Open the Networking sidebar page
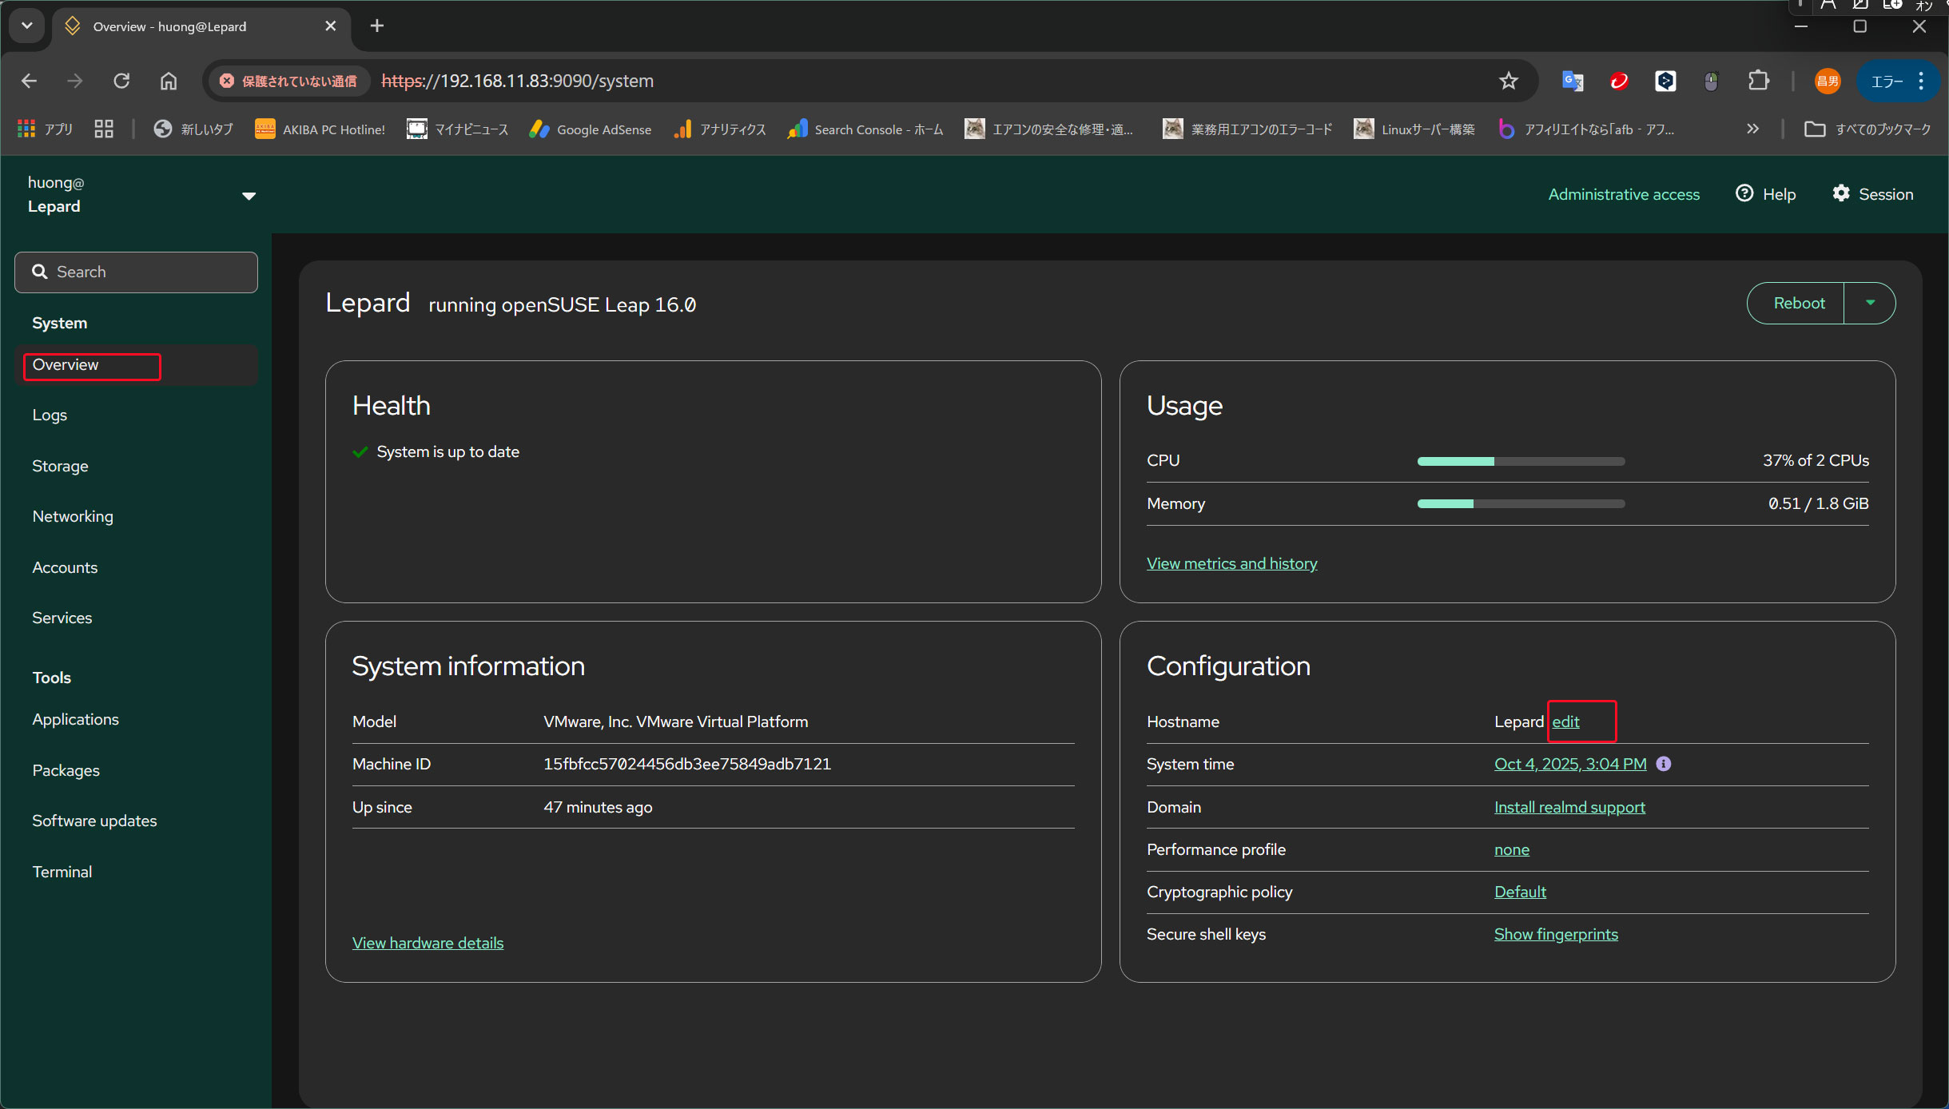 (x=73, y=516)
